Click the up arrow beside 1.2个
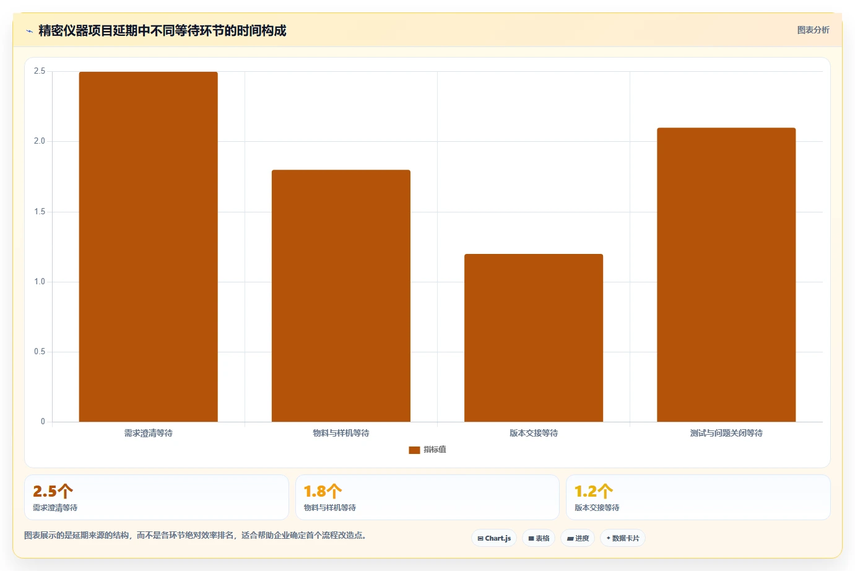Image resolution: width=855 pixels, height=571 pixels. pyautogui.click(x=605, y=492)
